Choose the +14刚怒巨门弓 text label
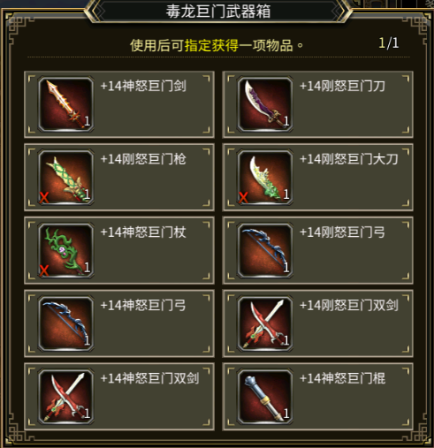The width and height of the screenshot is (434, 448). [x=342, y=232]
